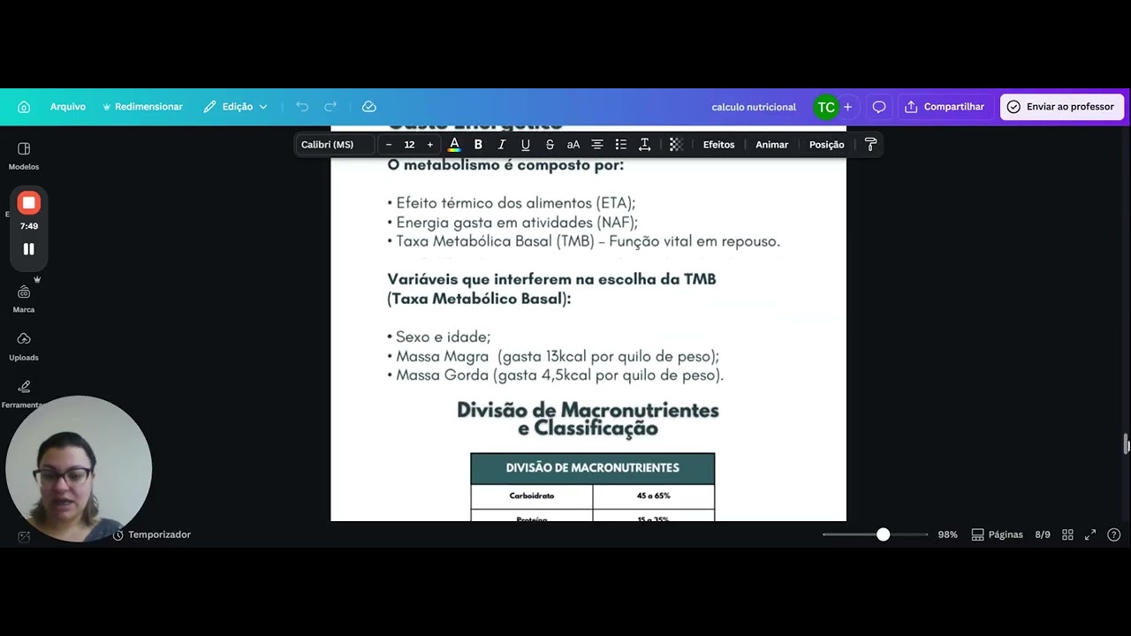
Task: Edit the font size value 12
Action: pyautogui.click(x=409, y=145)
